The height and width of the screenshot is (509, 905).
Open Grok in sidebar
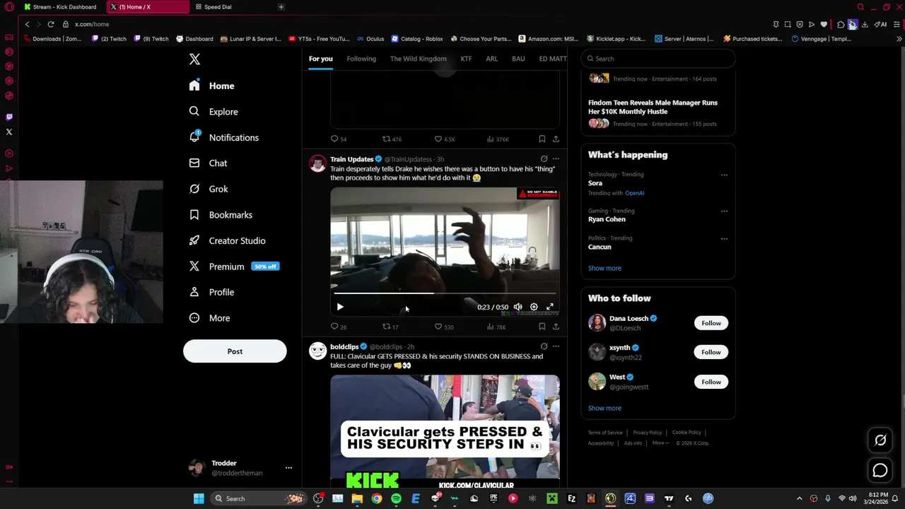coord(208,189)
